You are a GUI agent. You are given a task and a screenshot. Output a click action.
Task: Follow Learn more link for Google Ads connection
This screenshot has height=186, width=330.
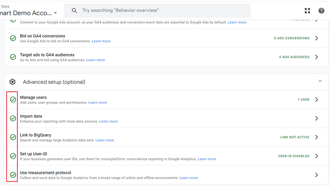237,22
